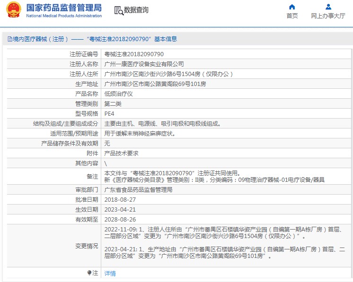Click the 2022-11-09 change record

[x=224, y=232]
